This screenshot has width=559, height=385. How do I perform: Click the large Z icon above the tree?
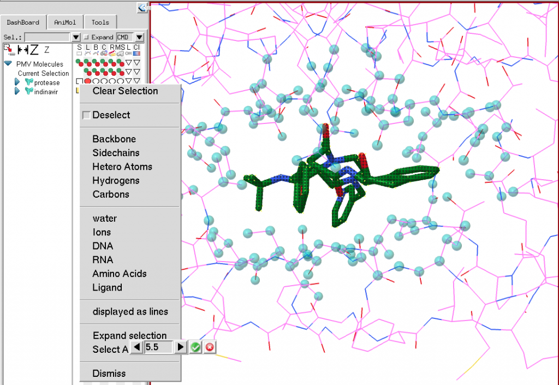click(x=34, y=50)
